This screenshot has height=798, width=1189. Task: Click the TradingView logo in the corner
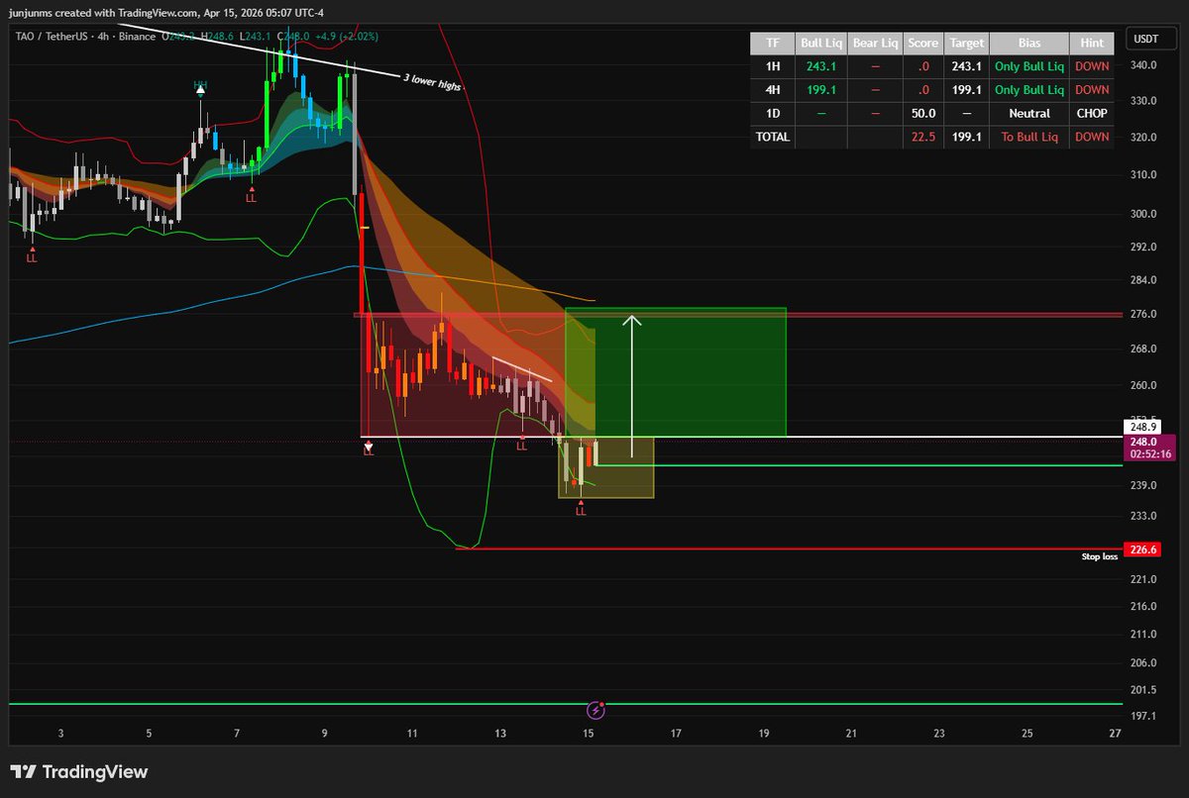(x=78, y=772)
